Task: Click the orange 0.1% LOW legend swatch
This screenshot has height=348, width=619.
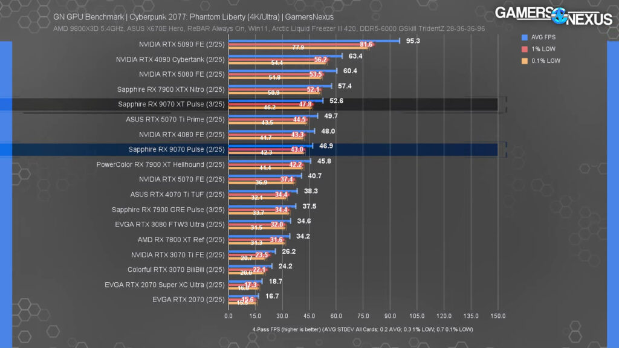Action: pos(524,61)
